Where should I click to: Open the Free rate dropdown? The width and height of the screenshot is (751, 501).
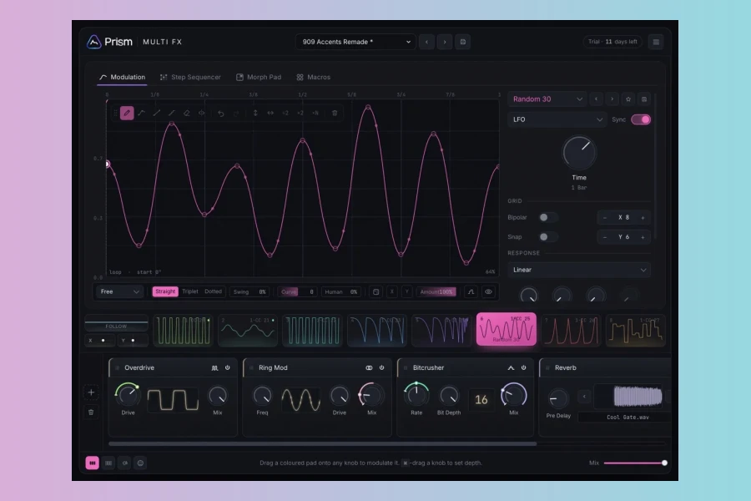[119, 291]
